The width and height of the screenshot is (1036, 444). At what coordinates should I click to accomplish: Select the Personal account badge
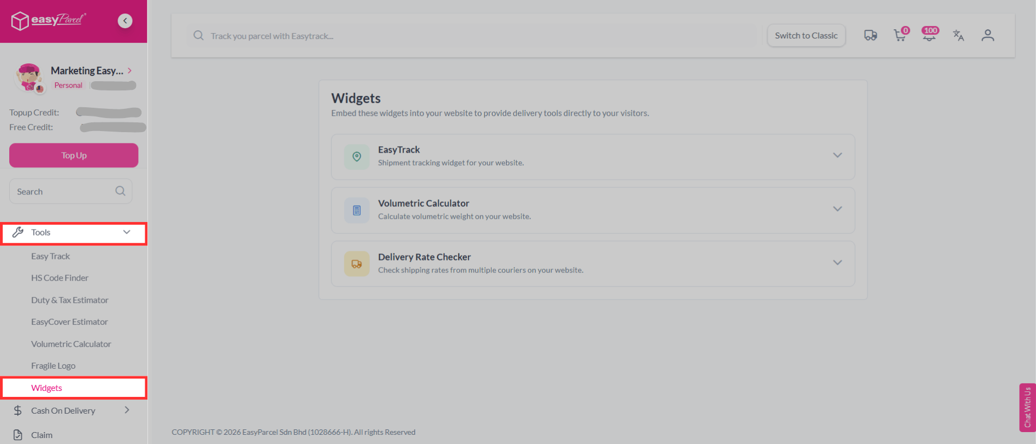[68, 85]
